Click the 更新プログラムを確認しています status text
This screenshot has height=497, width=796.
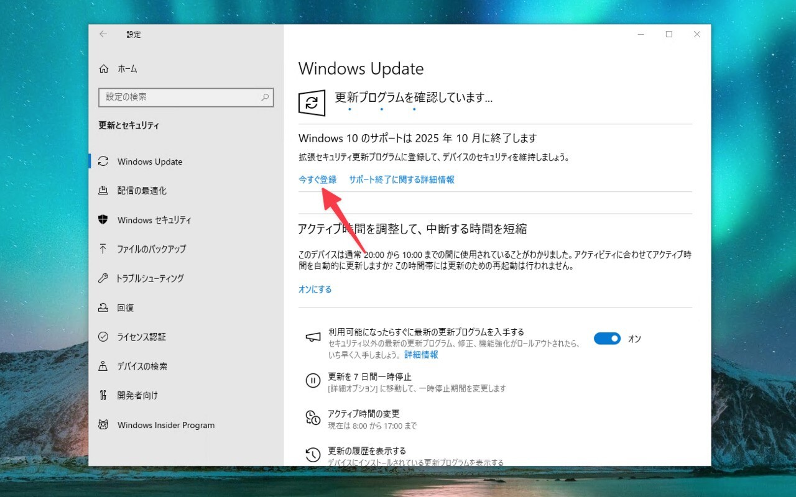pos(414,98)
